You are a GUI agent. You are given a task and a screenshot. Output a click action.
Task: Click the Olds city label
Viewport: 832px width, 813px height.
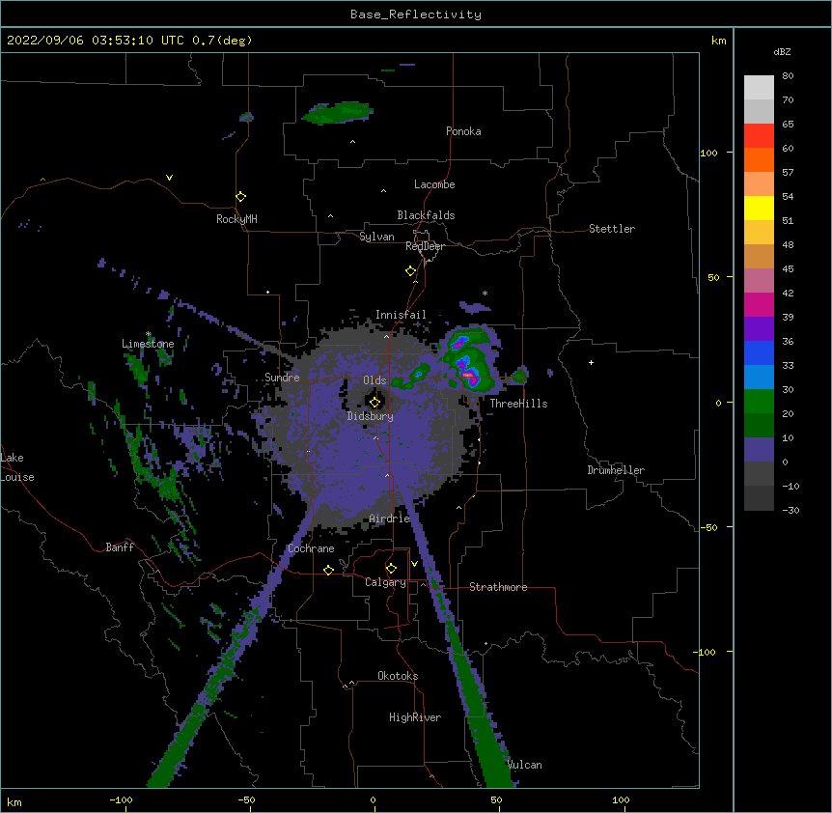(374, 380)
